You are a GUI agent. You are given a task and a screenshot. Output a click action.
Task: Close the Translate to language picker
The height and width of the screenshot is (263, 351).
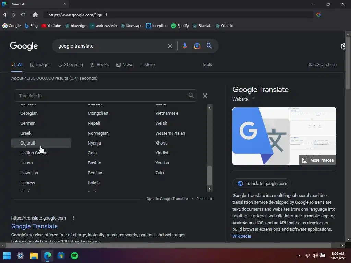pos(205,96)
